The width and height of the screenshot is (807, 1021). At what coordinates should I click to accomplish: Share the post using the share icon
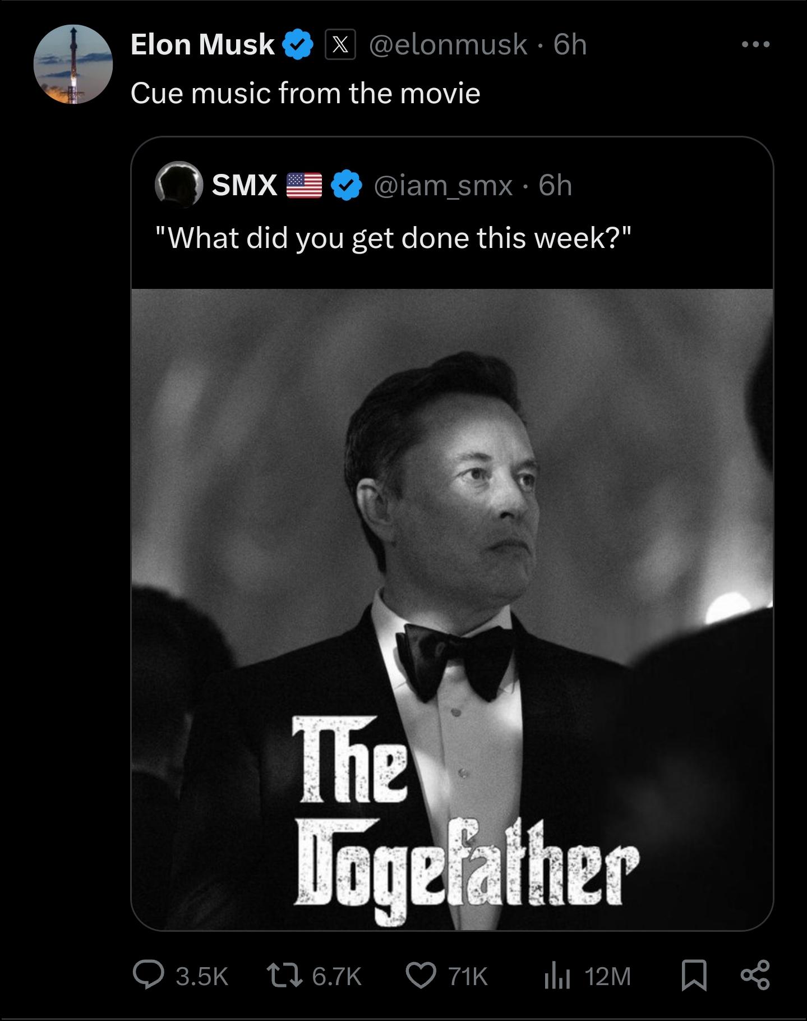(x=755, y=977)
